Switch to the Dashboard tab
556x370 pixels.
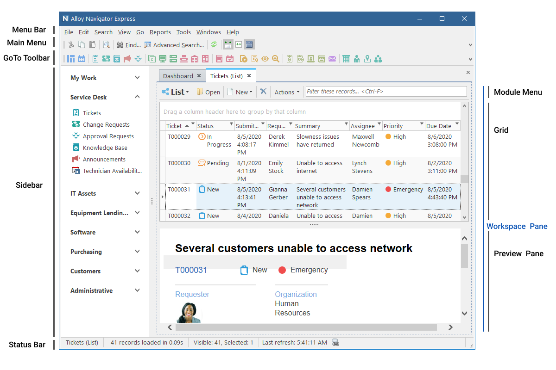[x=178, y=75]
